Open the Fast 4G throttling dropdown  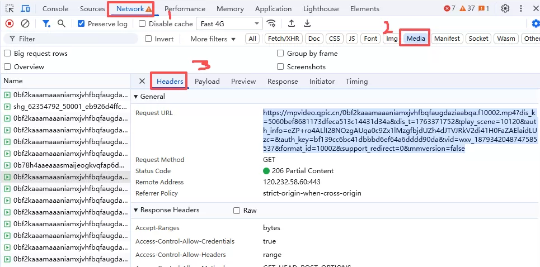tap(231, 24)
